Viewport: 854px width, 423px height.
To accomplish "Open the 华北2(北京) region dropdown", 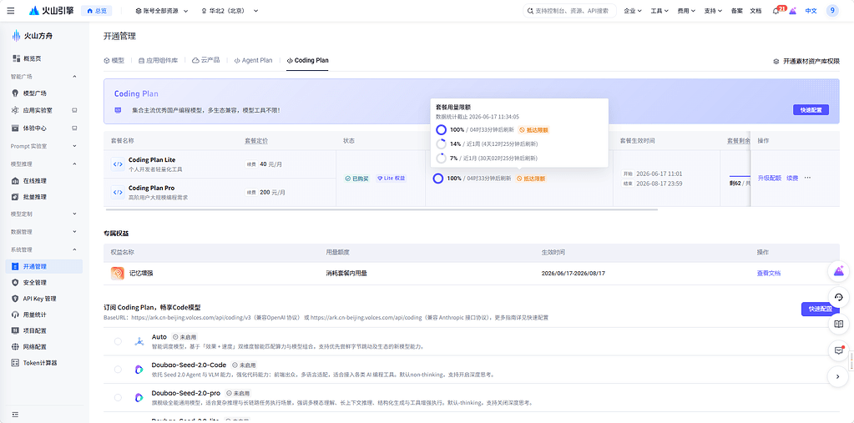I will [230, 11].
